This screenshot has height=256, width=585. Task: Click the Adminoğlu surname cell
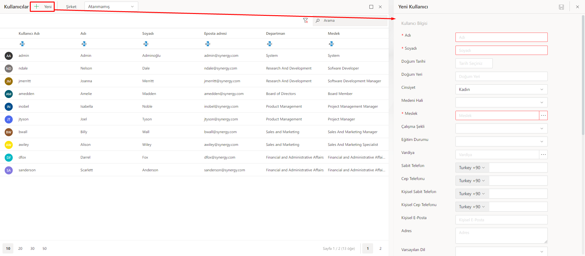pos(151,56)
